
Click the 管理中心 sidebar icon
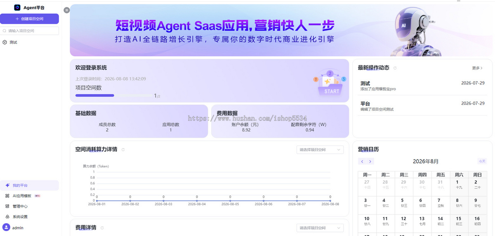tap(7, 206)
